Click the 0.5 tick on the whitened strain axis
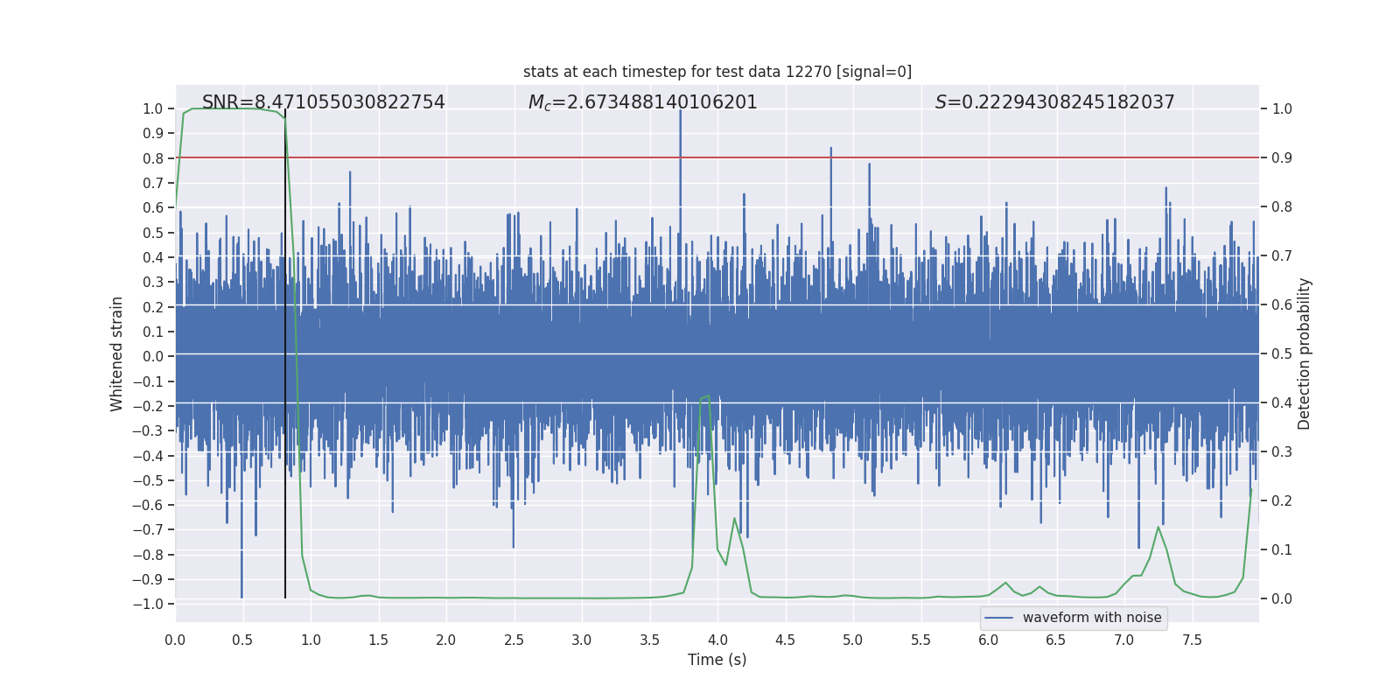 [153, 233]
